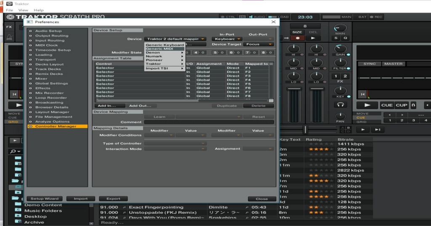Select Audio Setup preferences page
The height and width of the screenshot is (226, 431).
pos(48,31)
